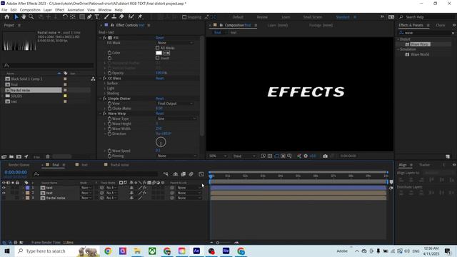
Task: Select the Eraser tool
Action: [121, 17]
